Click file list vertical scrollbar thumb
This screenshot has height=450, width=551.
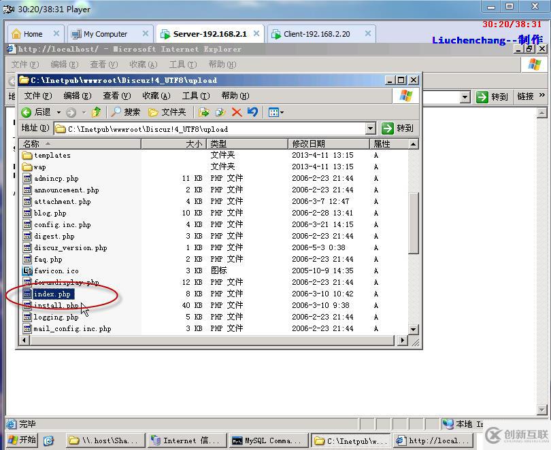point(414,223)
